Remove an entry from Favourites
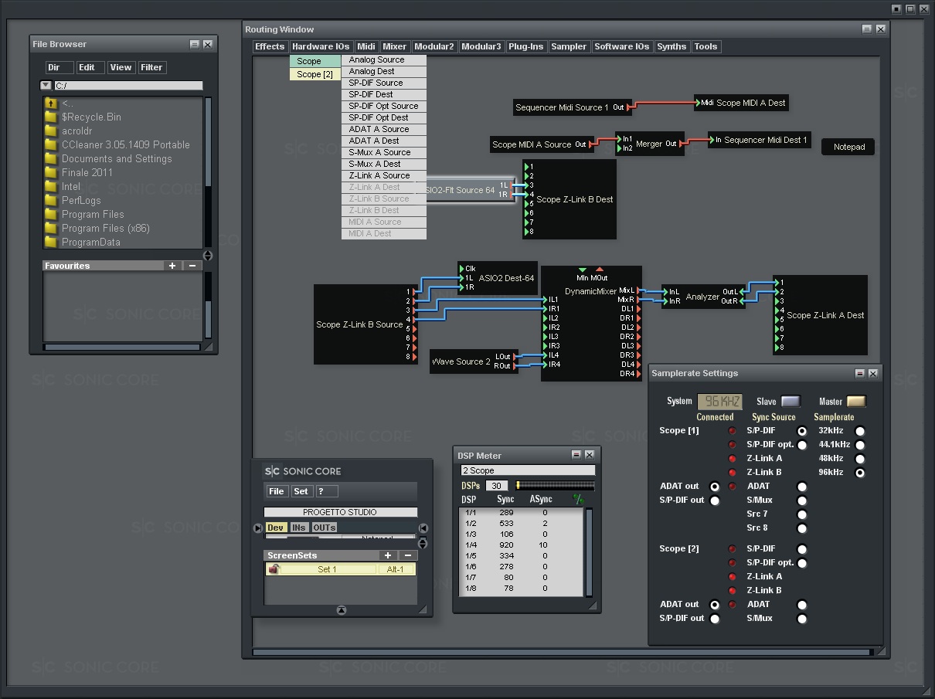Viewport: 935px width, 699px height. [192, 266]
